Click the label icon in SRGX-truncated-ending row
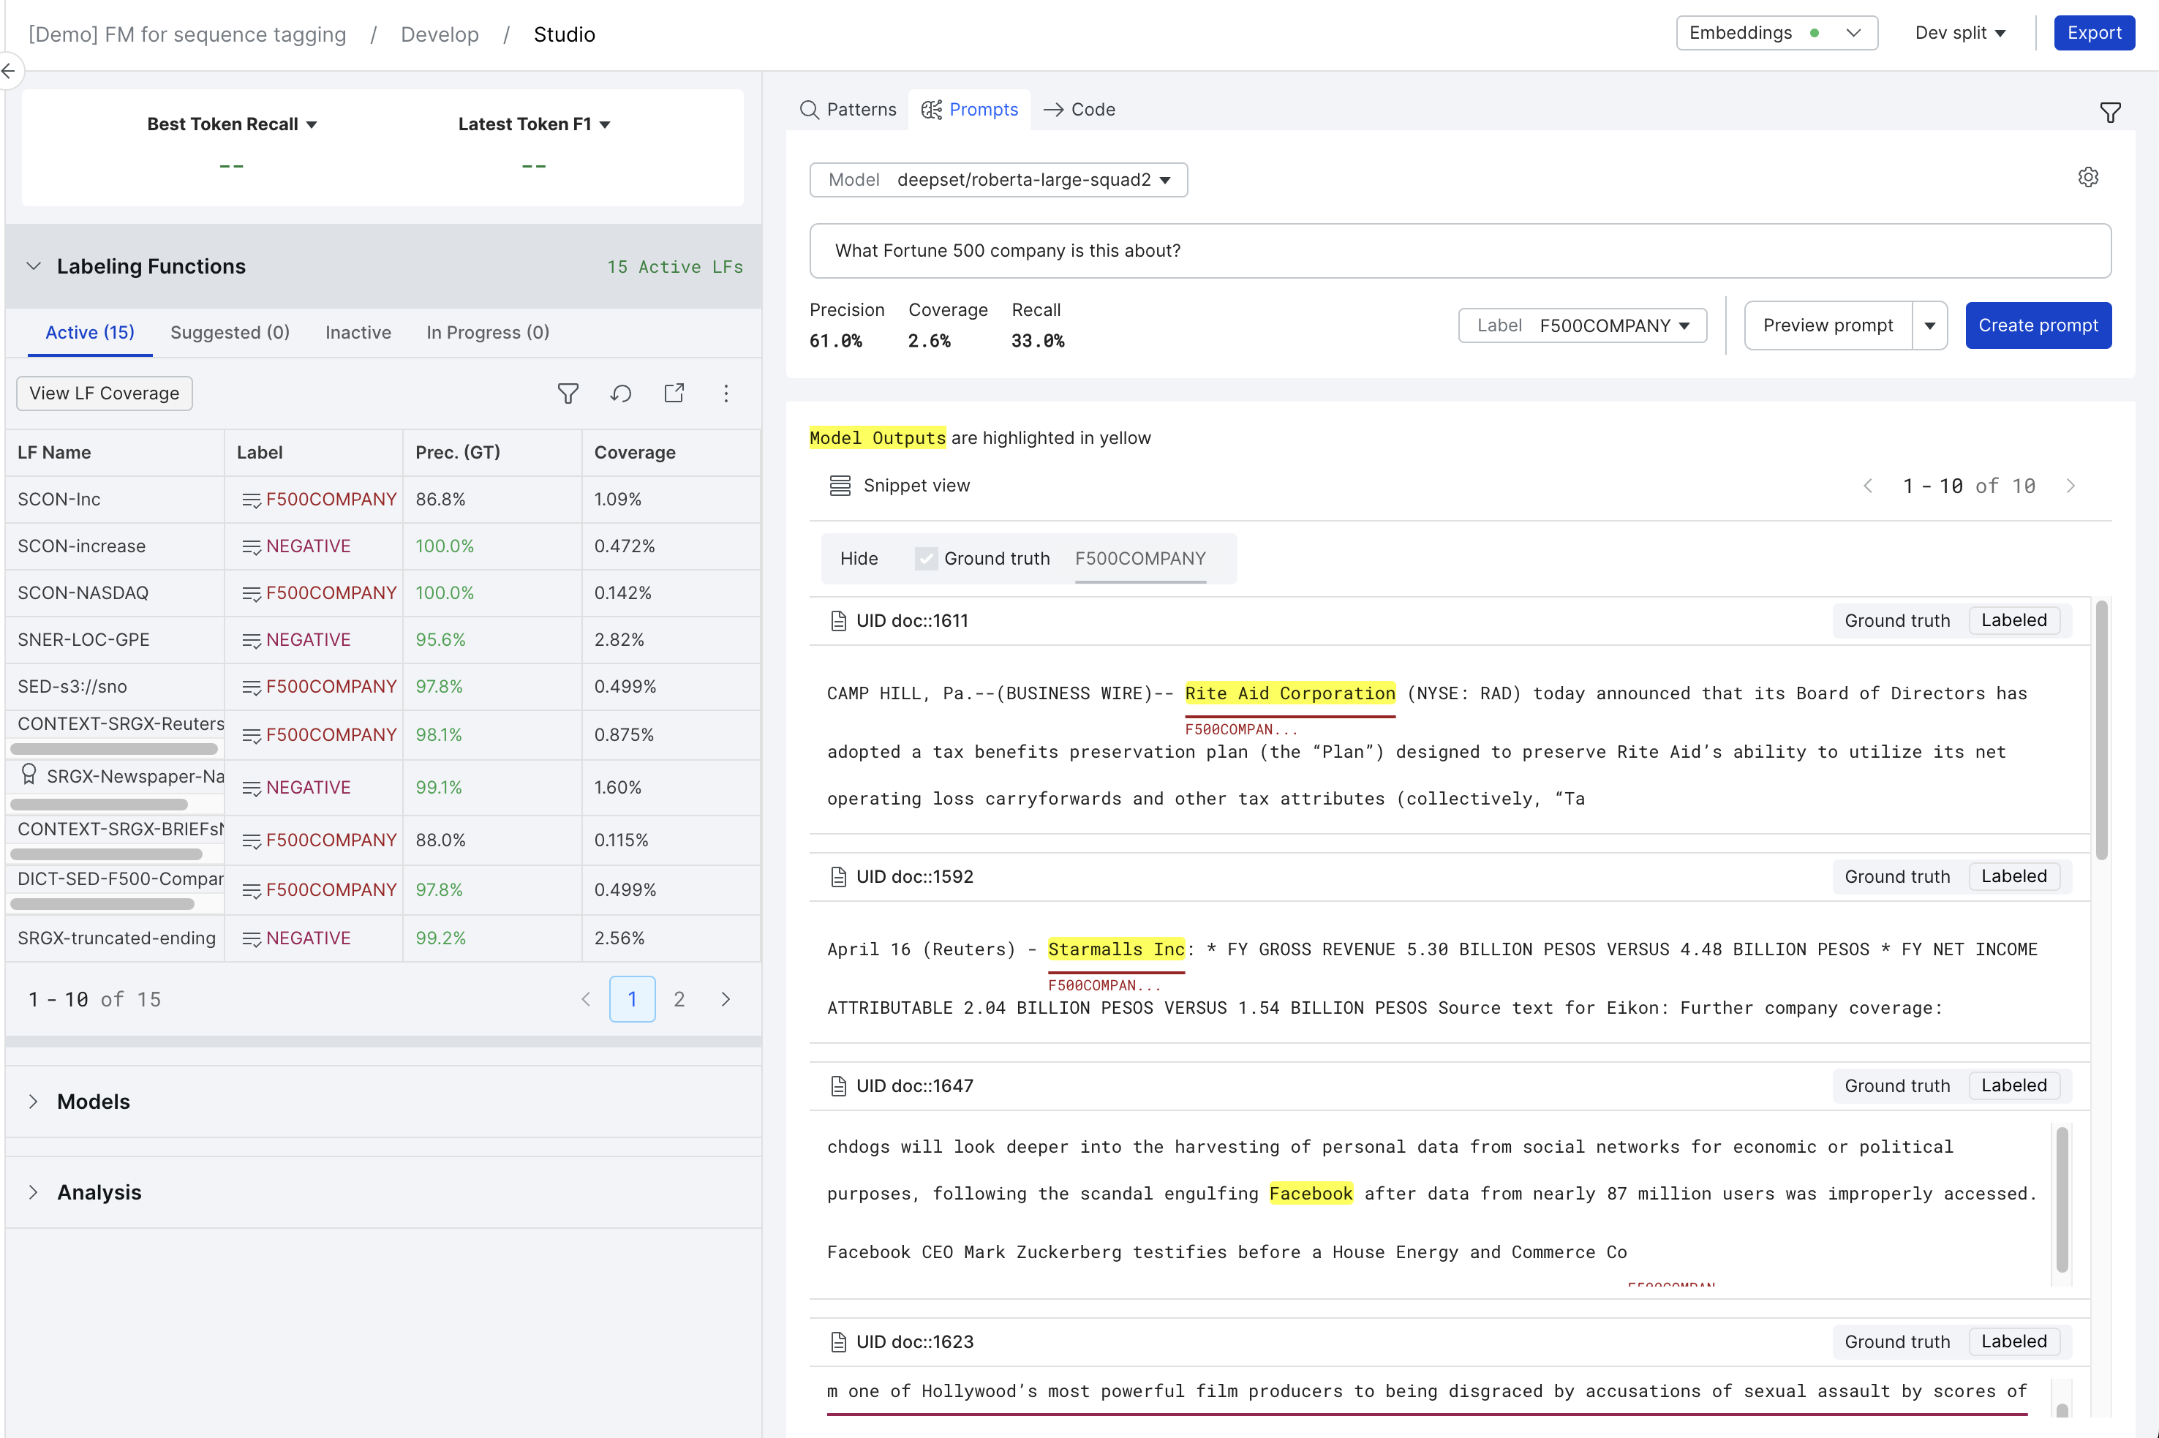The width and height of the screenshot is (2159, 1438). (x=251, y=938)
